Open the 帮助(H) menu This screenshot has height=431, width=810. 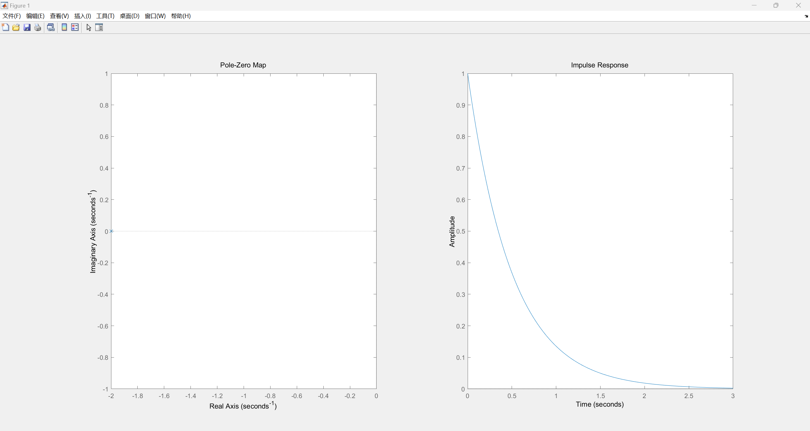(x=181, y=16)
